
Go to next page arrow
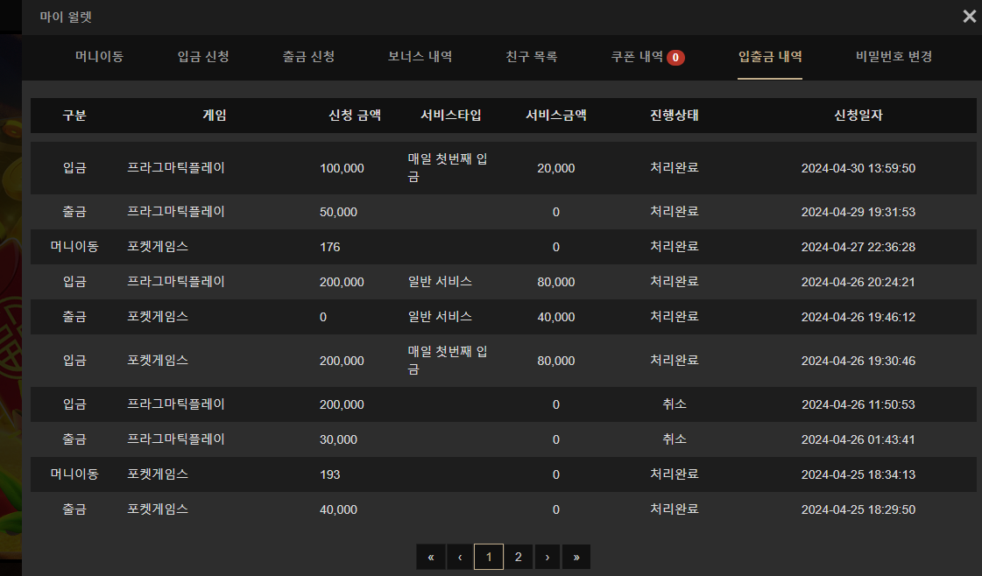click(x=548, y=557)
